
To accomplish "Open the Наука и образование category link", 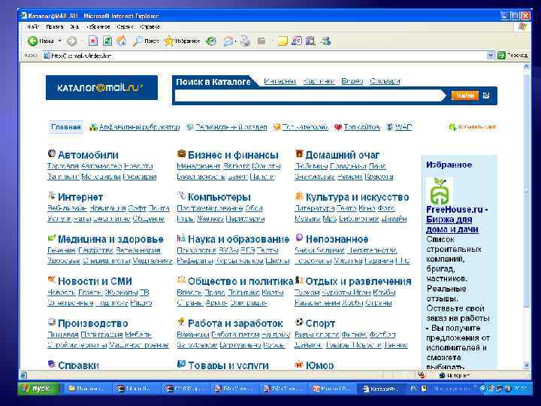I will (238, 239).
